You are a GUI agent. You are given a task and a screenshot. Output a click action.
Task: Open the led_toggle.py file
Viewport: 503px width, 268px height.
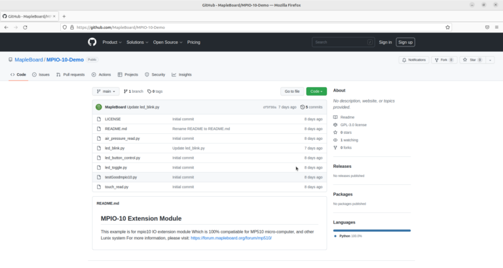point(116,167)
